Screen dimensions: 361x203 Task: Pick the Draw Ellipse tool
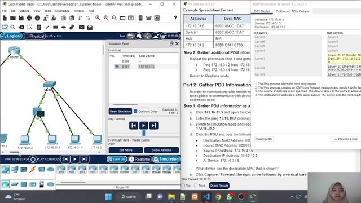pos(64,27)
